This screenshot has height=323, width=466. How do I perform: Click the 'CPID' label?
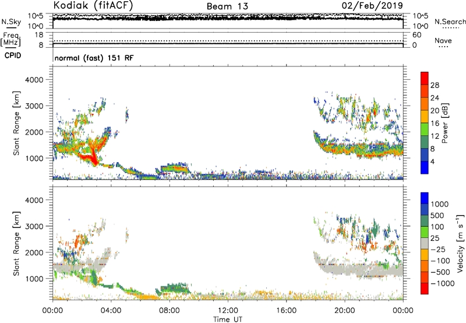coord(13,55)
